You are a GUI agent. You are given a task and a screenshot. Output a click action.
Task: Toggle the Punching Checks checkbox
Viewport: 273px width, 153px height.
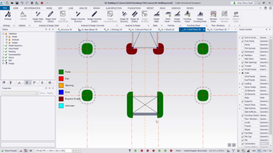pos(243,115)
